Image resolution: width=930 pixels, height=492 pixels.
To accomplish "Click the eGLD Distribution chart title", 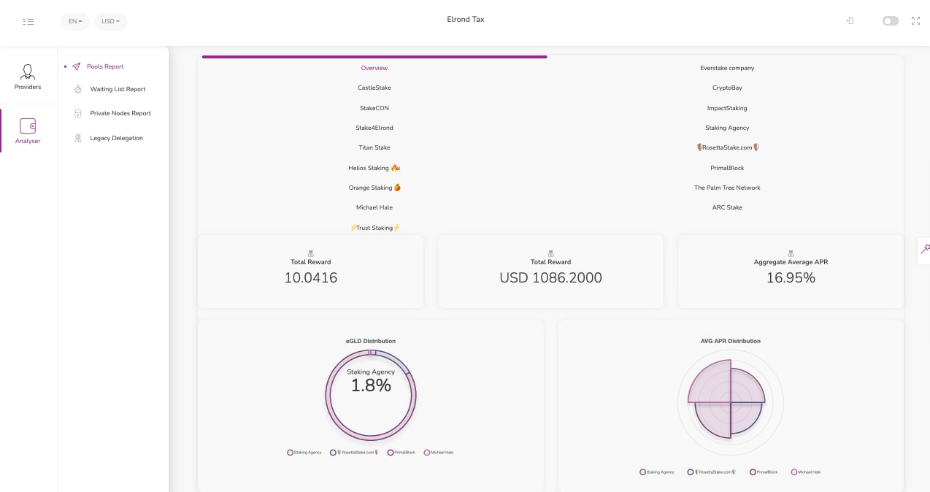I will 371,341.
